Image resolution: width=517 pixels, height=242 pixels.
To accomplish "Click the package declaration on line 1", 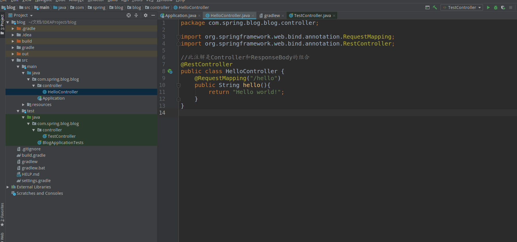I will pos(250,23).
